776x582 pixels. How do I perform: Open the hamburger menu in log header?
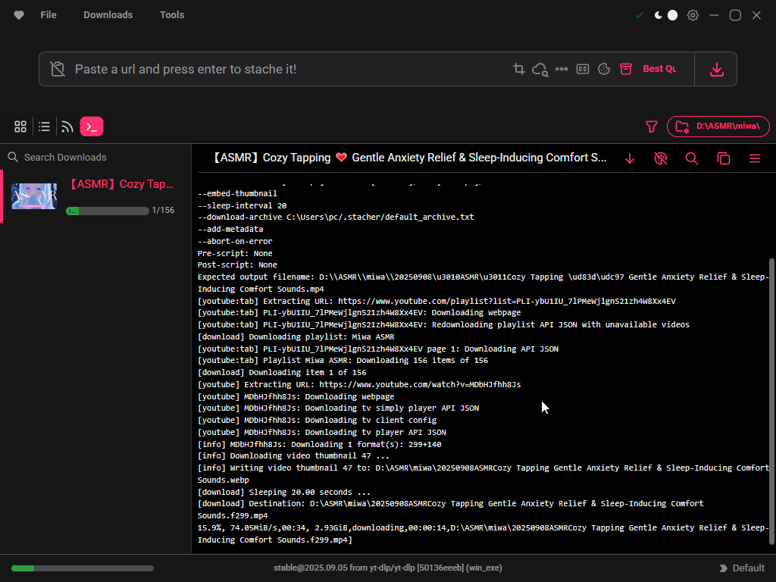[x=755, y=158]
